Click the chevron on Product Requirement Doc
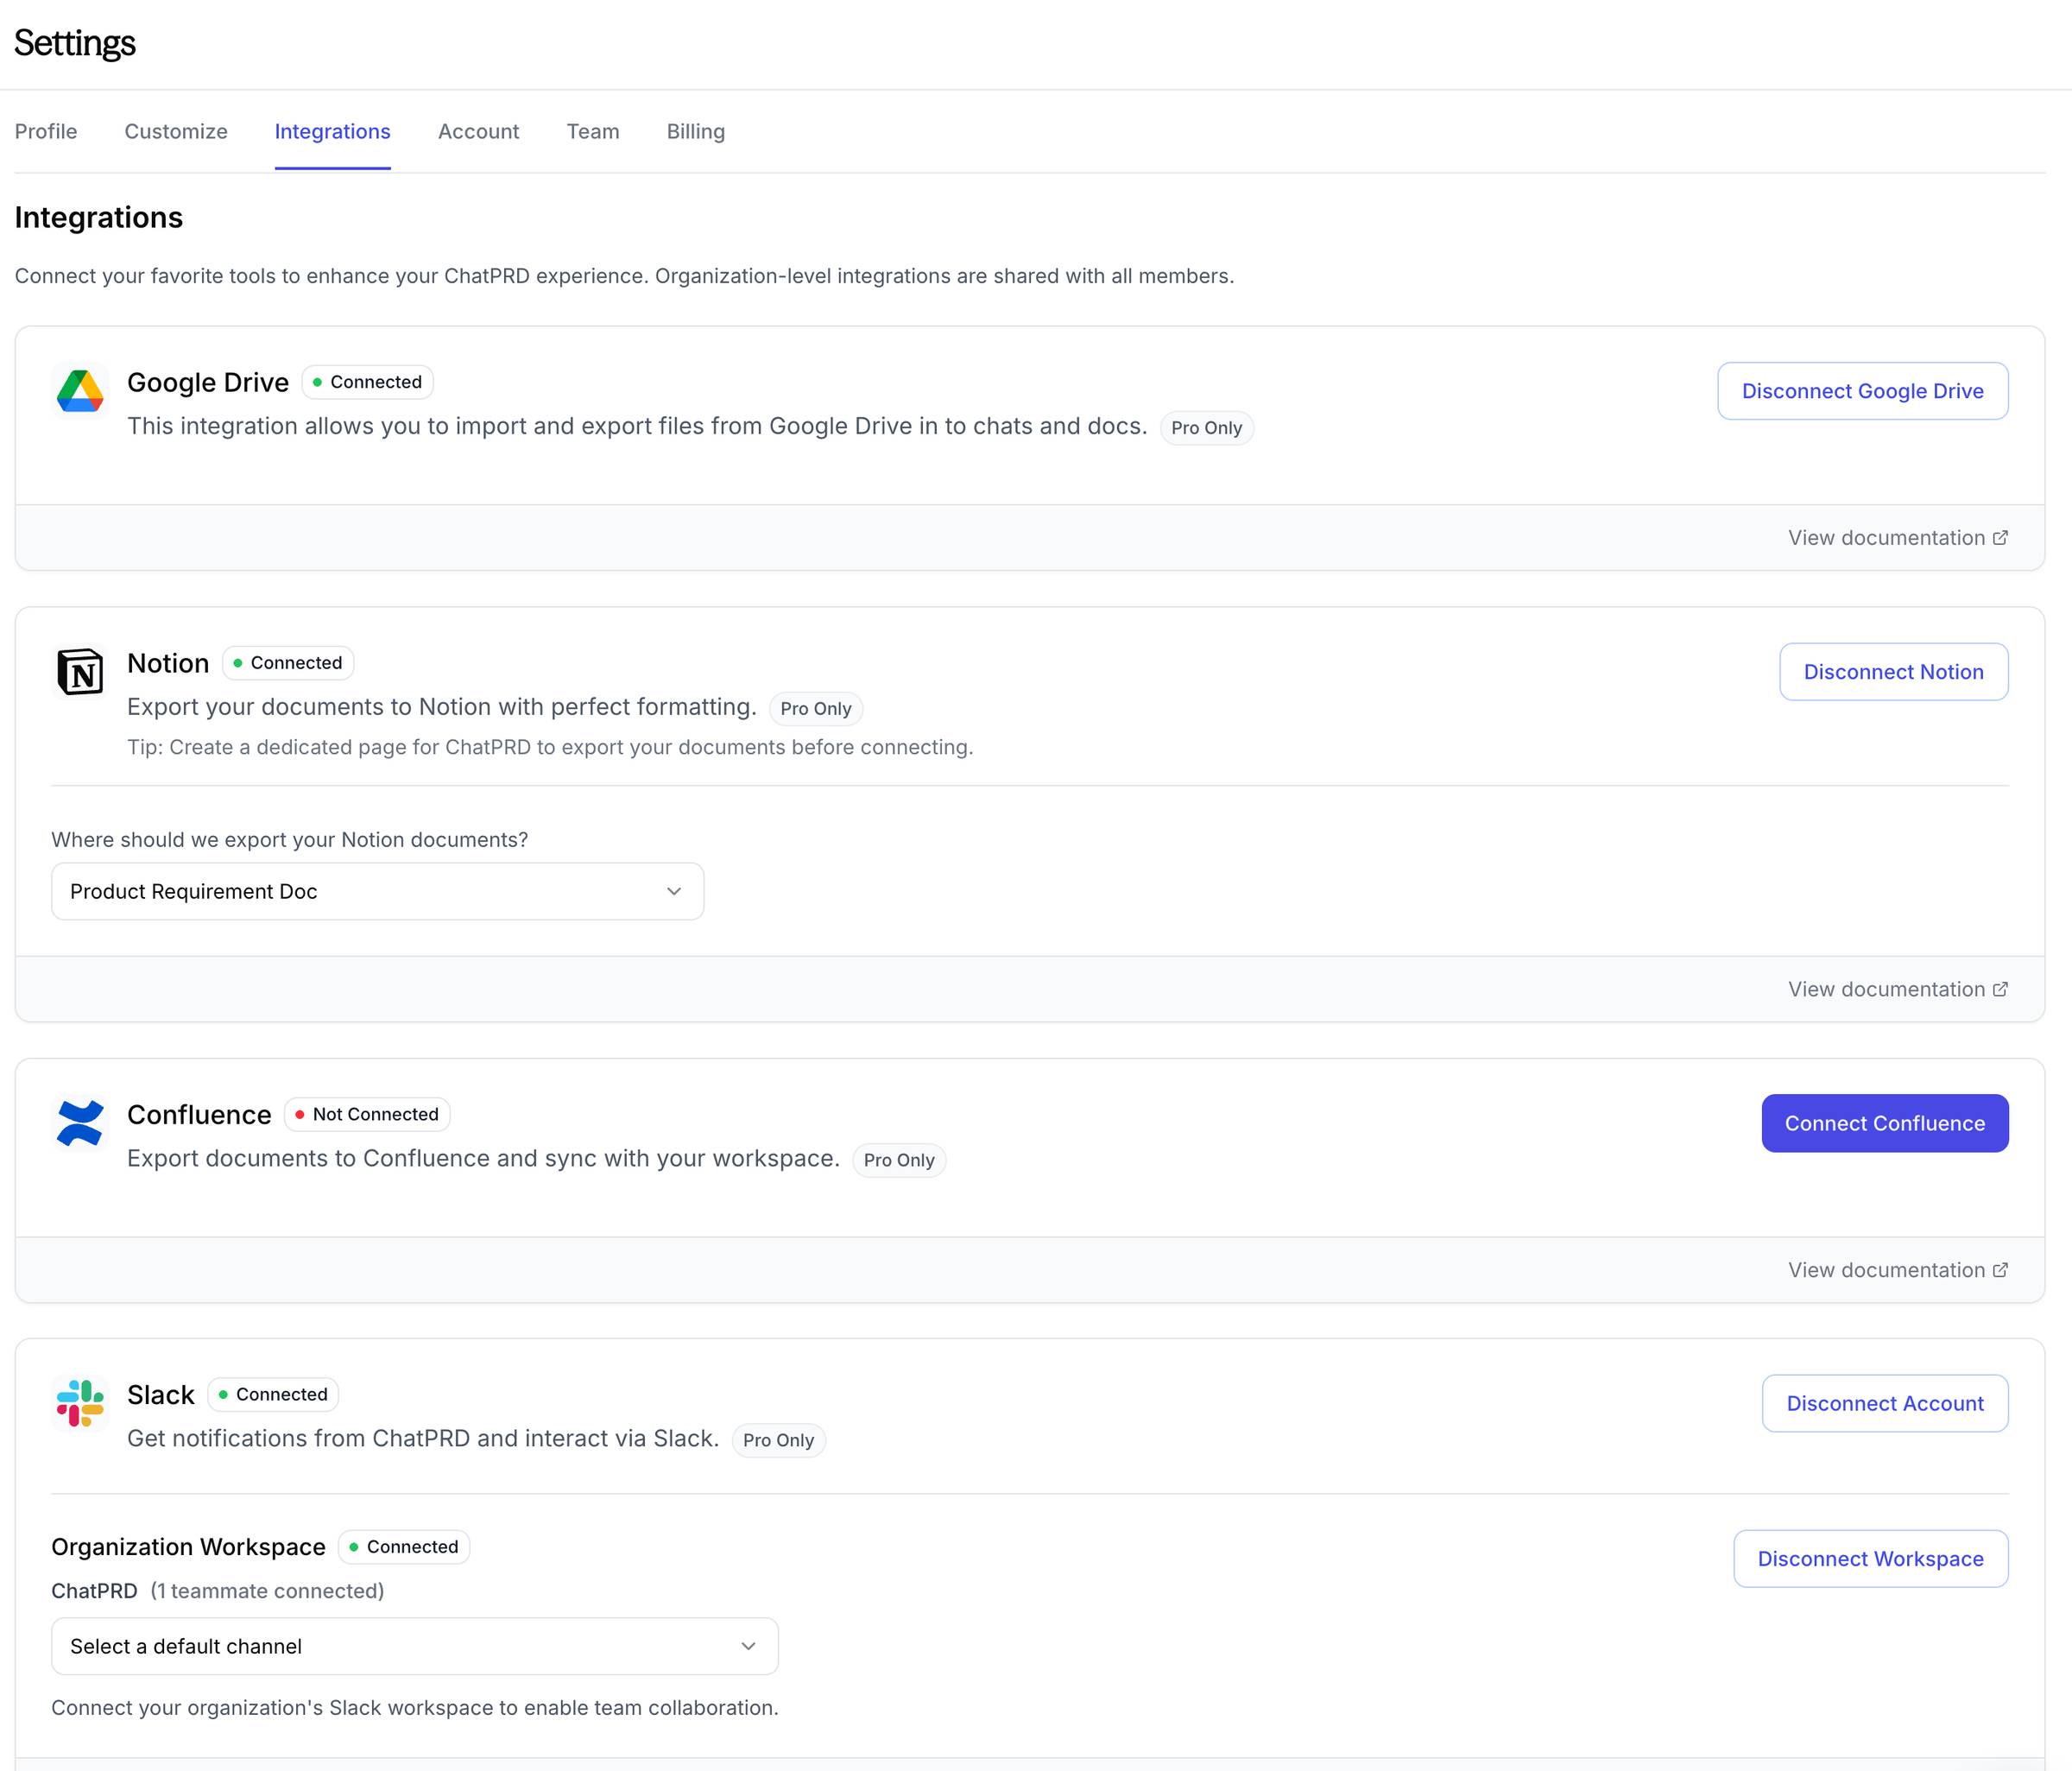This screenshot has width=2072, height=1771. pyautogui.click(x=674, y=891)
